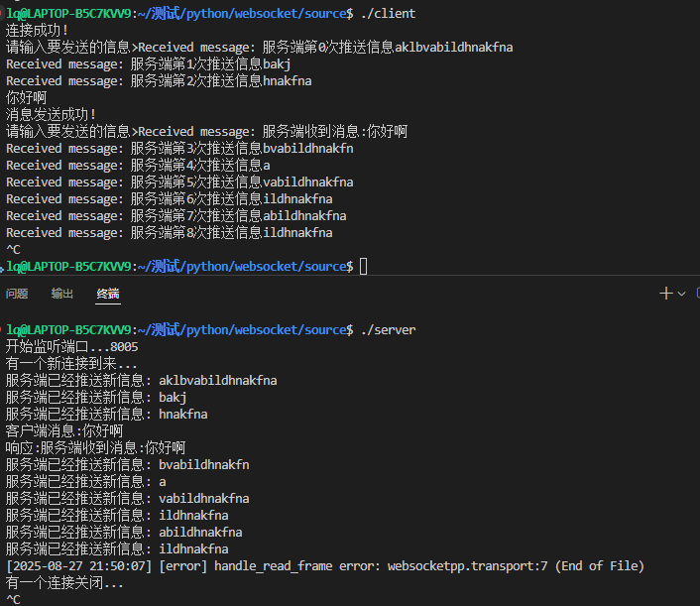Click server line 推送新信息: hnakfna
Screen dimensions: 700x606
click(x=107, y=415)
